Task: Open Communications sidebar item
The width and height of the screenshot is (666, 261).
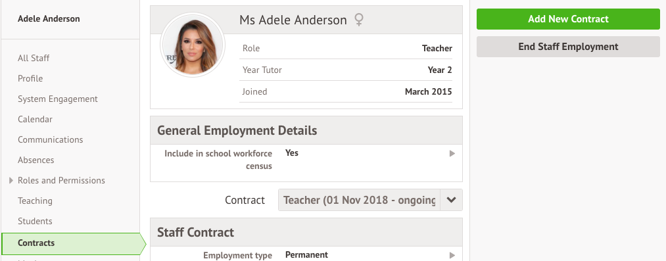Action: click(x=51, y=139)
